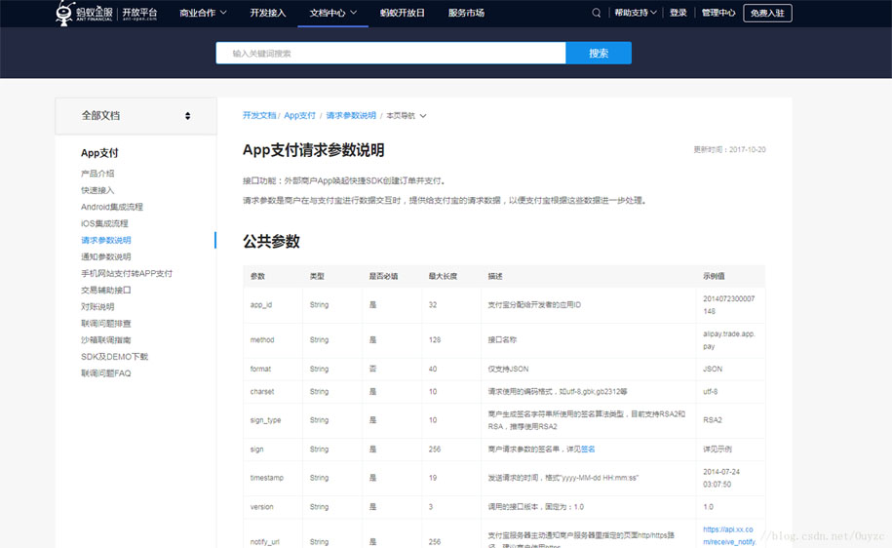Screen dimensions: 892x548
Task: Expand the 商业合作 dropdown menu
Action: [203, 13]
